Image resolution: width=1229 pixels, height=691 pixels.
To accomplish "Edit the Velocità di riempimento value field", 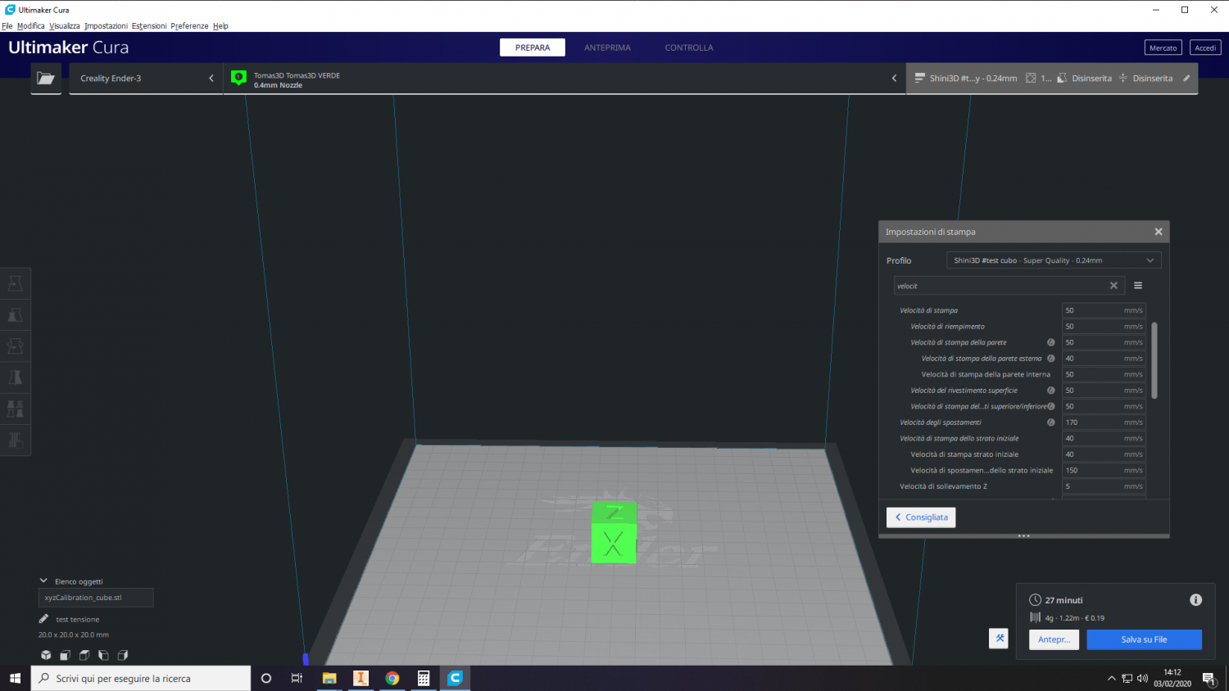I will (1104, 326).
